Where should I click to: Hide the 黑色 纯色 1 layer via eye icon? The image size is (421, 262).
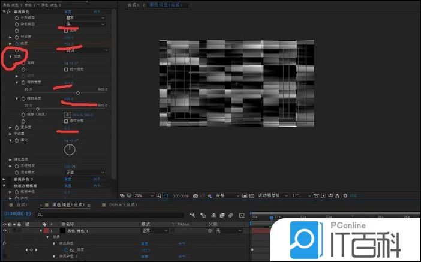[5, 230]
